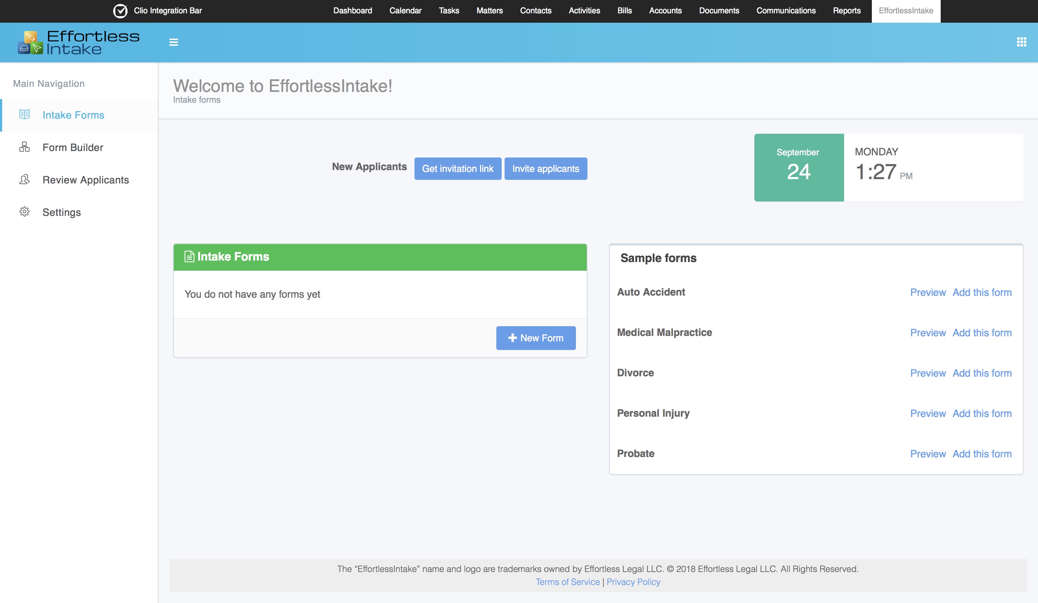
Task: Click the Review Applicants people icon
Action: tap(24, 179)
